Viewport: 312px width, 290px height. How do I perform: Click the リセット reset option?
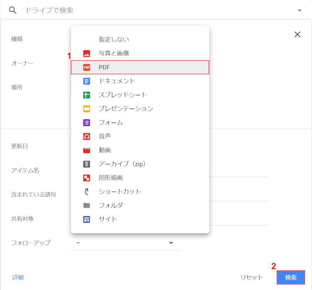252,277
